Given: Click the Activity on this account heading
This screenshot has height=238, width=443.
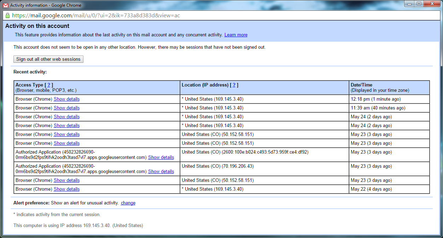Looking at the screenshot, I should click(37, 26).
